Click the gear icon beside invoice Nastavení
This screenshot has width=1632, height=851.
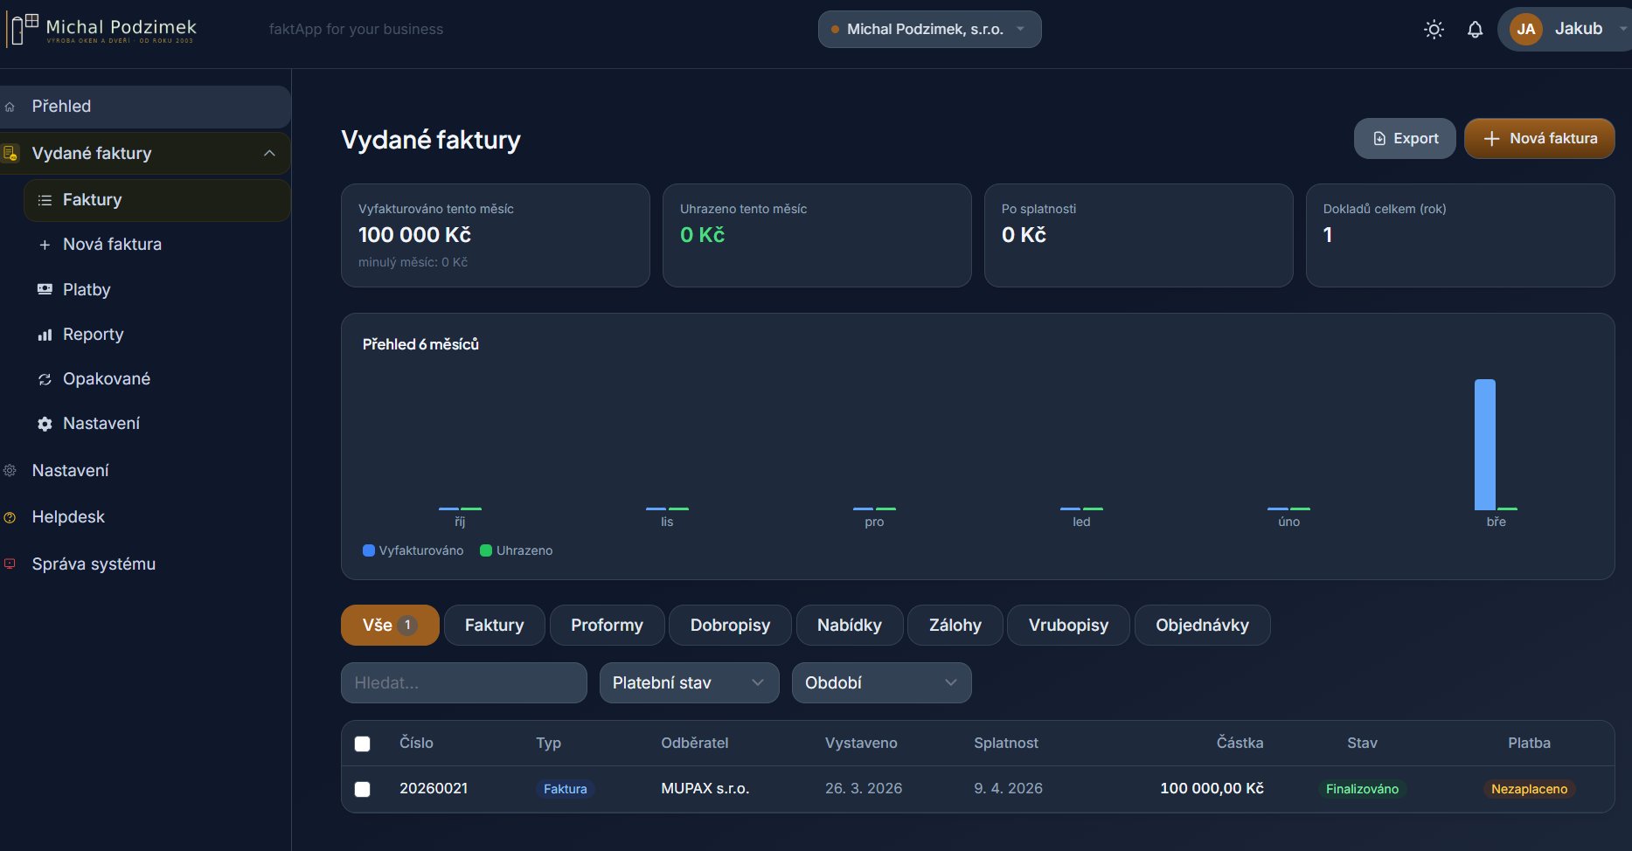click(x=45, y=424)
